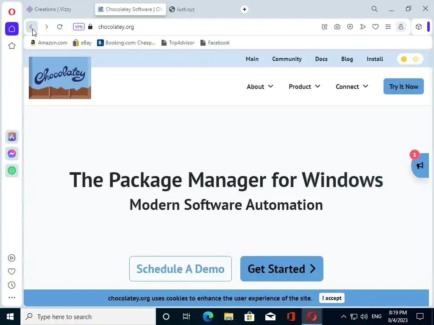Open the Install navigation link
This screenshot has height=325, width=434.
pyautogui.click(x=375, y=59)
